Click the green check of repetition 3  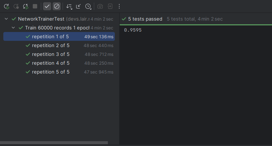click(x=28, y=54)
